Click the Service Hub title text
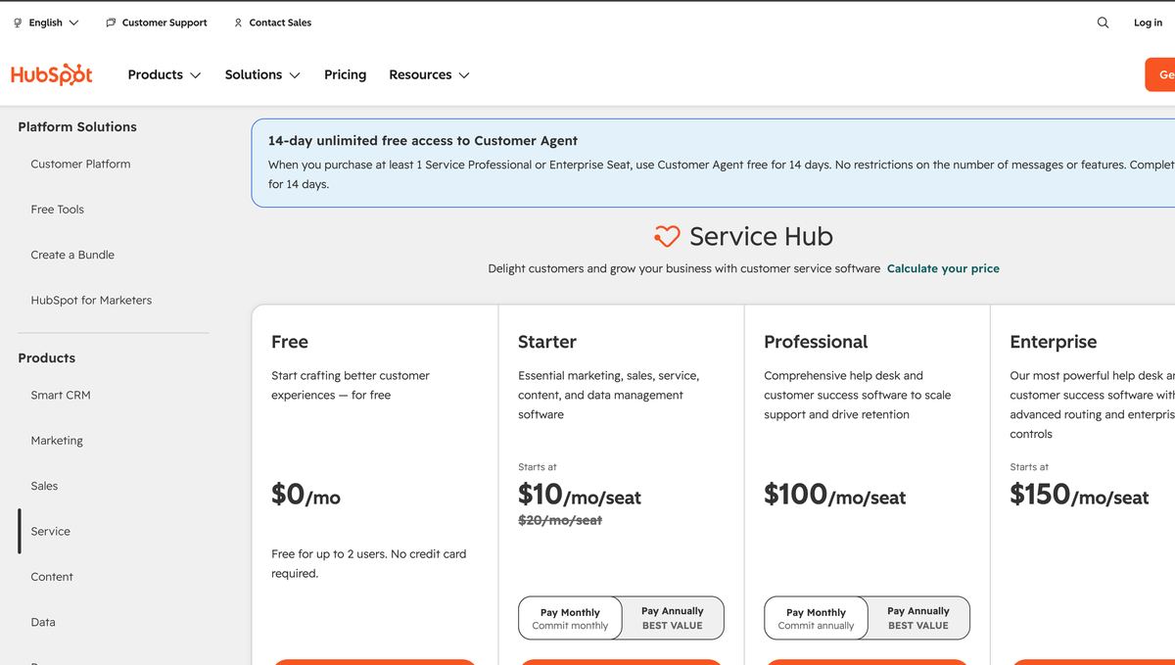 click(x=761, y=236)
